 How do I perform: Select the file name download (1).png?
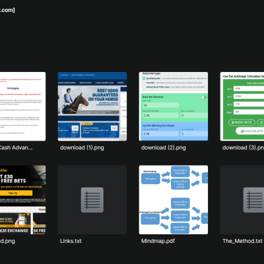pos(82,148)
